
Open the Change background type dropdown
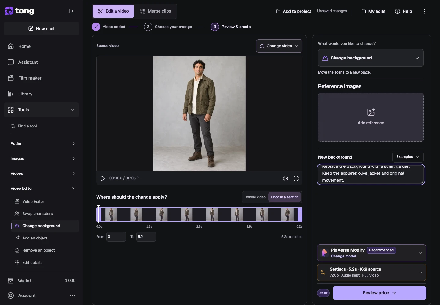[x=371, y=58]
